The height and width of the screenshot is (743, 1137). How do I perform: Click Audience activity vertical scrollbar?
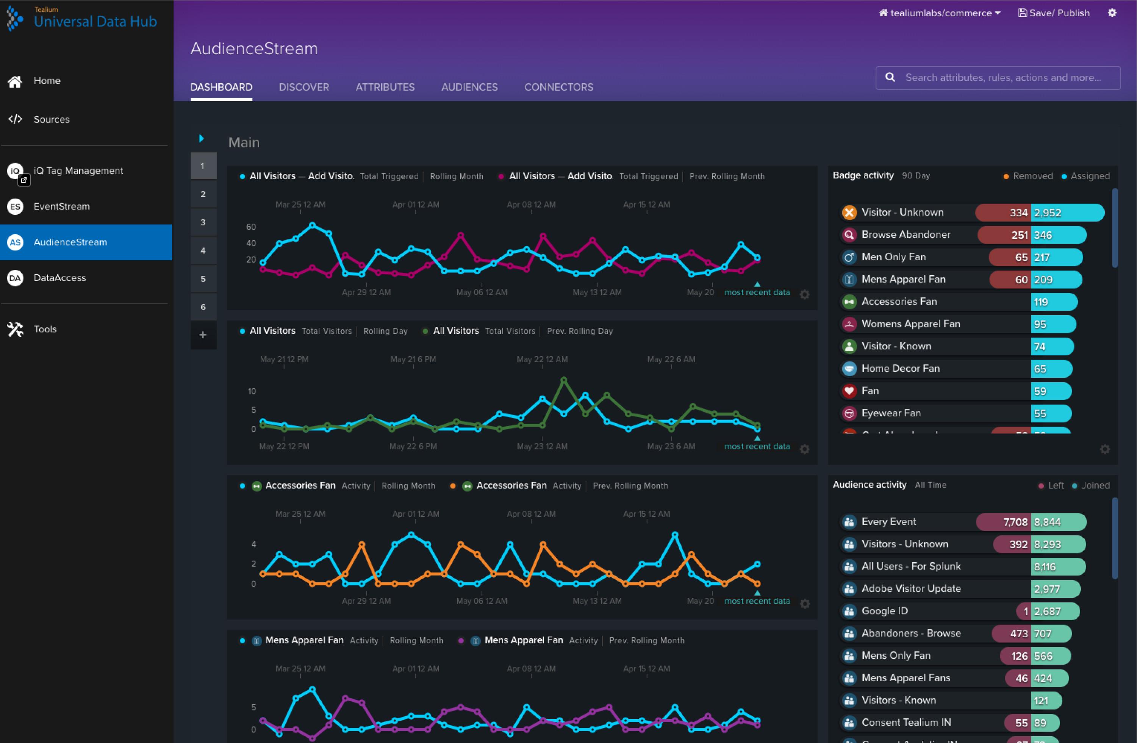click(x=1115, y=538)
